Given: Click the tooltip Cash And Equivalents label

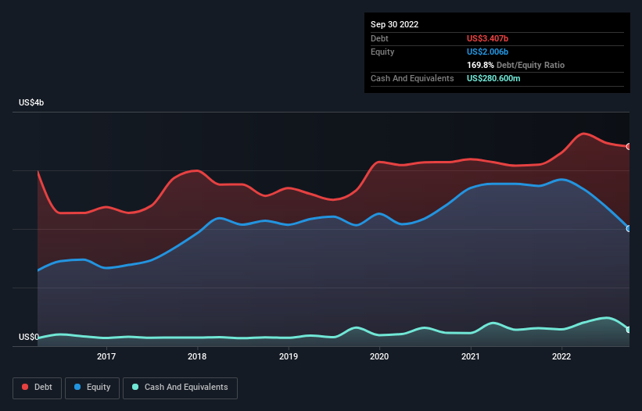Looking at the screenshot, I should (412, 78).
